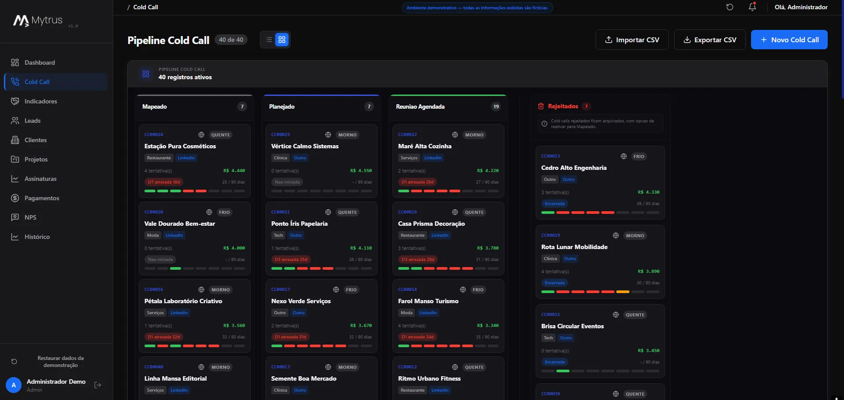
Task: Click the Assinaturas chart icon
Action: [15, 179]
